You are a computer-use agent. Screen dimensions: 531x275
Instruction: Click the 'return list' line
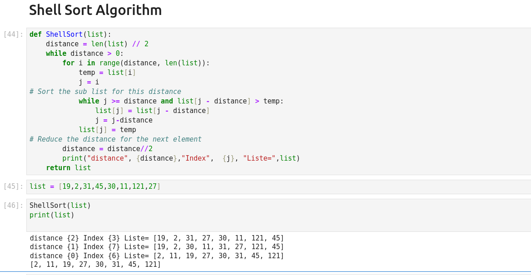68,168
